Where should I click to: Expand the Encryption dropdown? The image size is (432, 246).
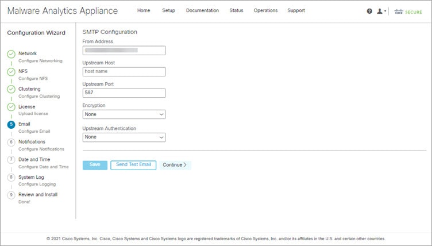(124, 114)
